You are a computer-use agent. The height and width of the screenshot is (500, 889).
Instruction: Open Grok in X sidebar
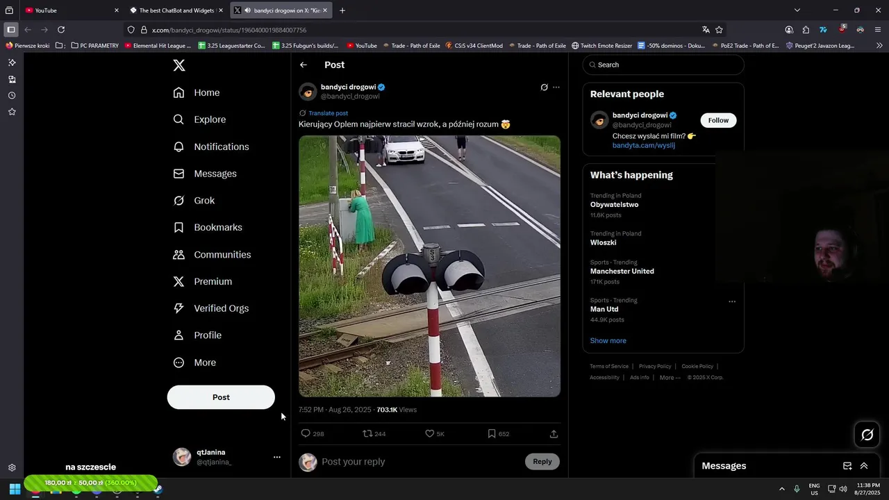[194, 201]
